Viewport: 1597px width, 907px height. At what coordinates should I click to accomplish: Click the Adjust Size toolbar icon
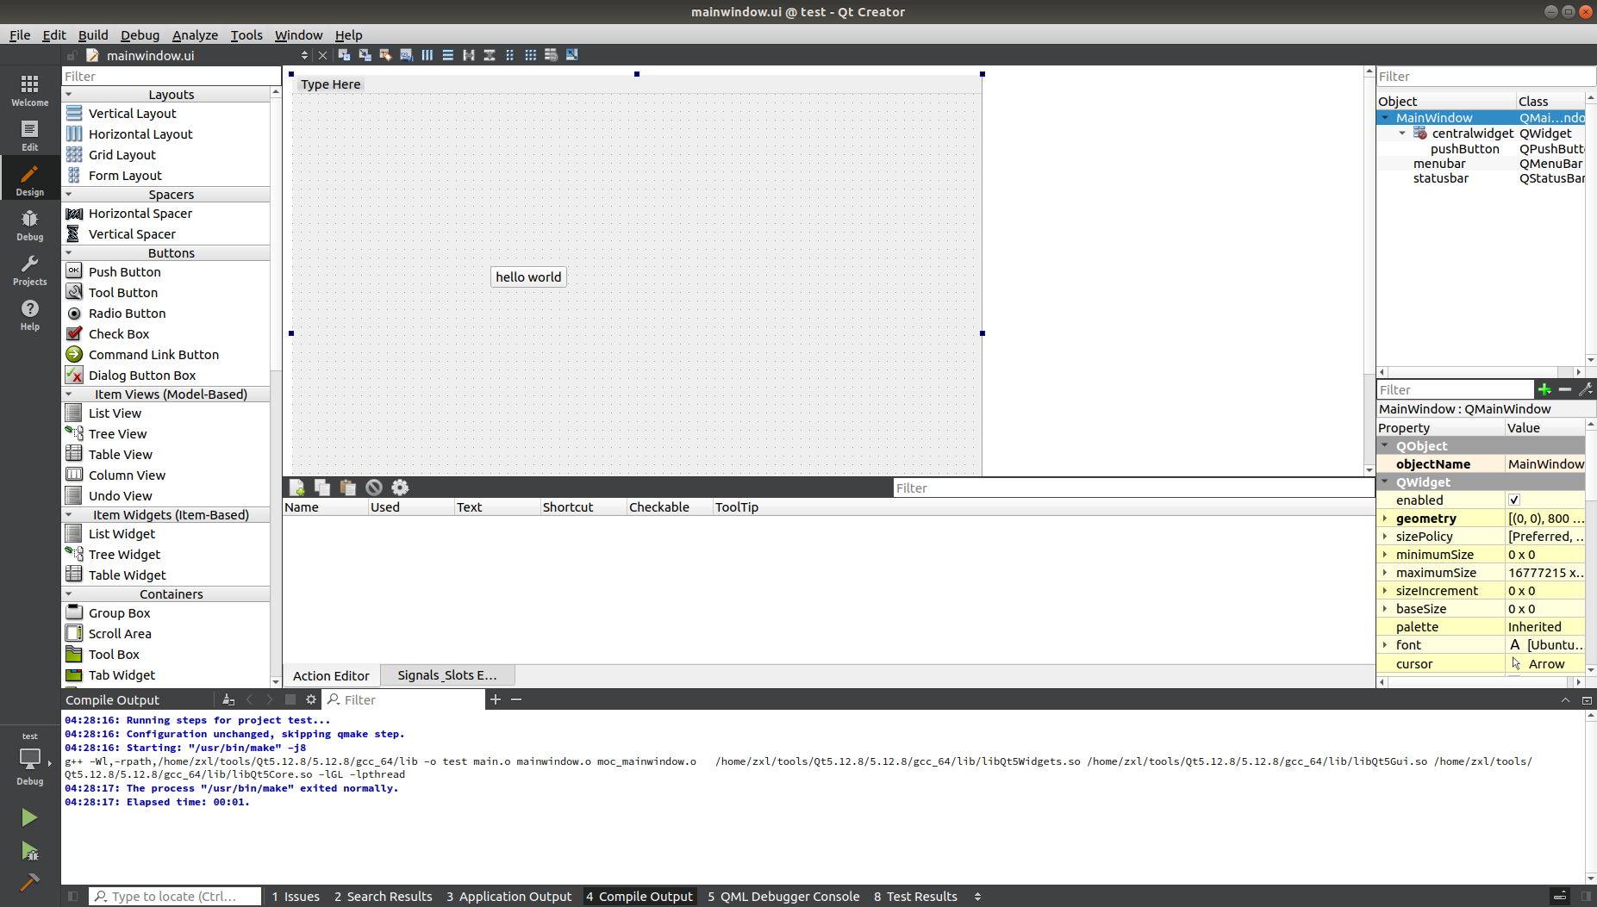[571, 54]
